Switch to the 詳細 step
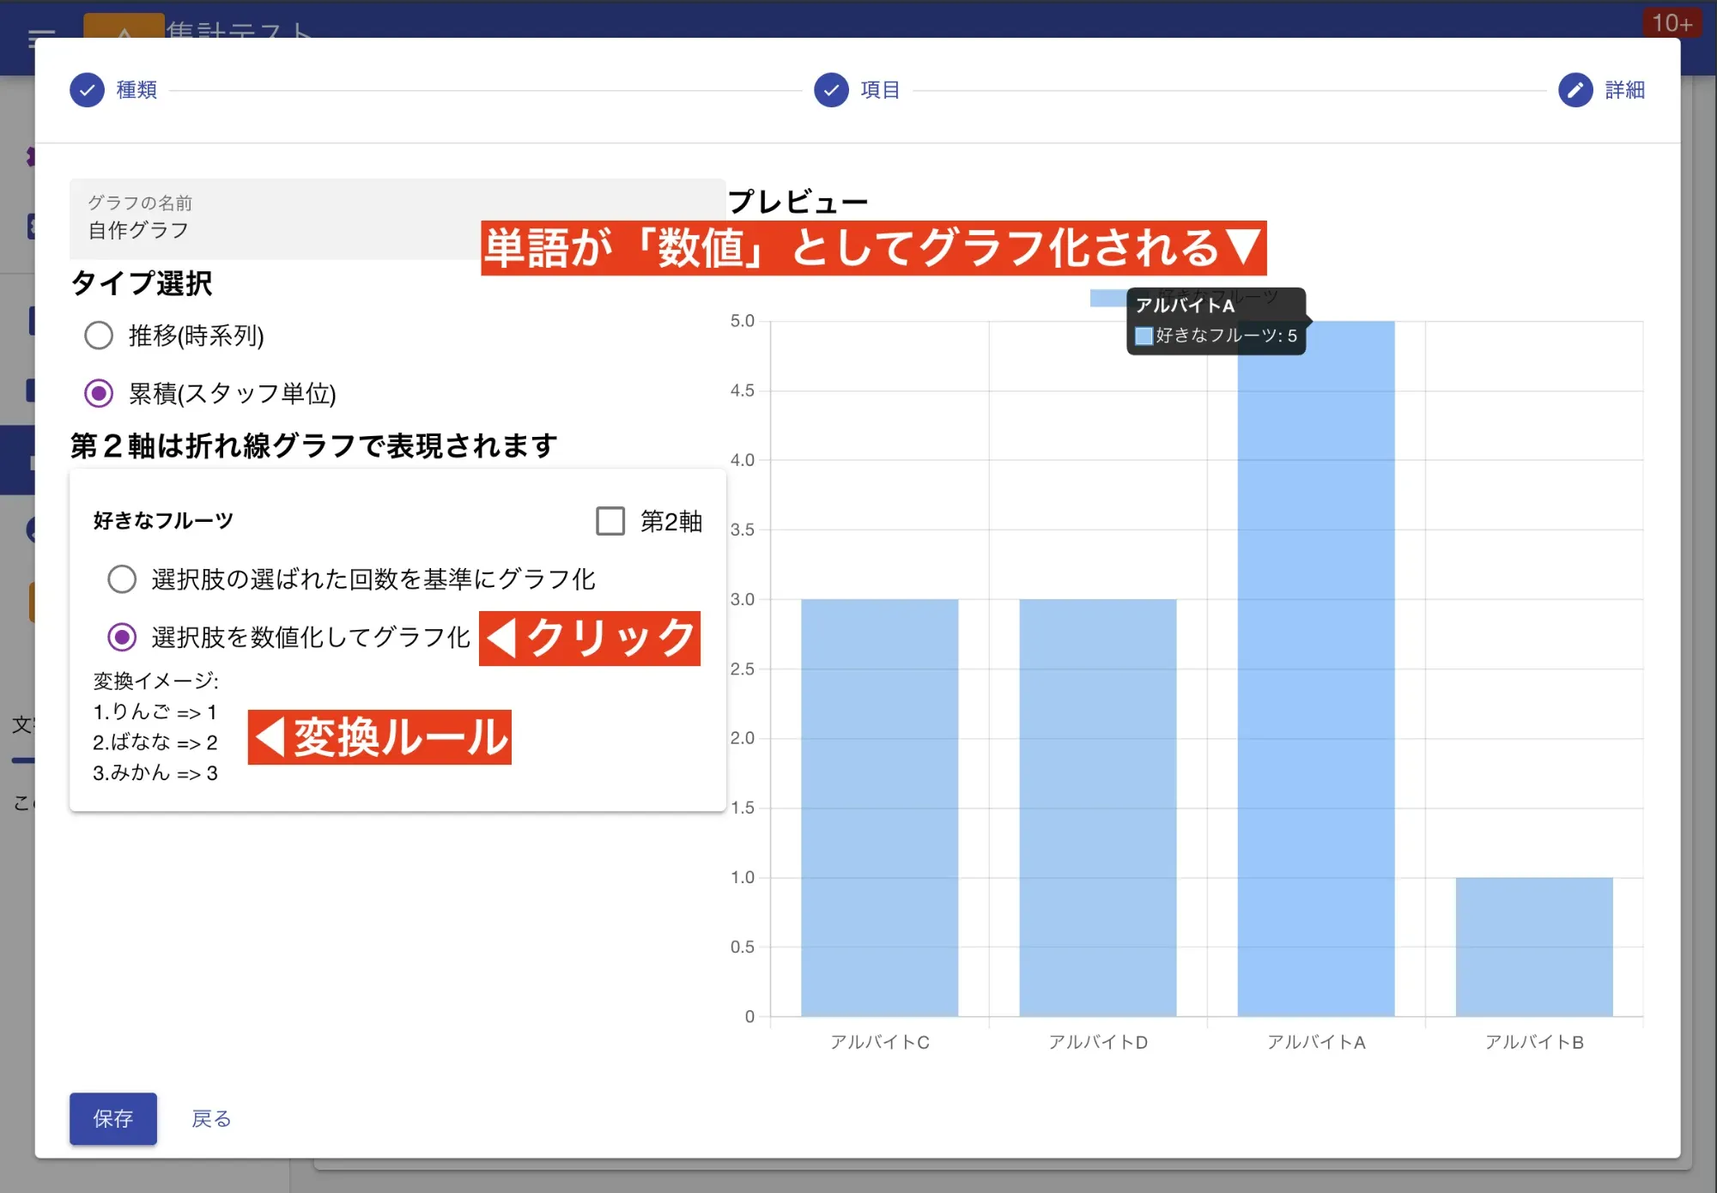The width and height of the screenshot is (1717, 1193). pyautogui.click(x=1623, y=89)
